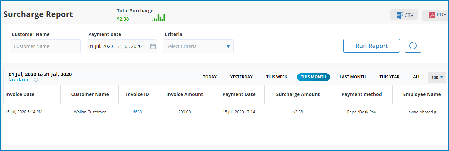Open the calendar icon in Payment Date field
This screenshot has width=449, height=151.
(x=153, y=46)
